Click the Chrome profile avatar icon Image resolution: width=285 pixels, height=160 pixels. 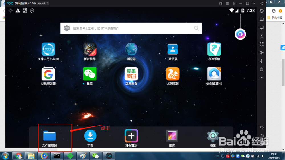(274, 11)
